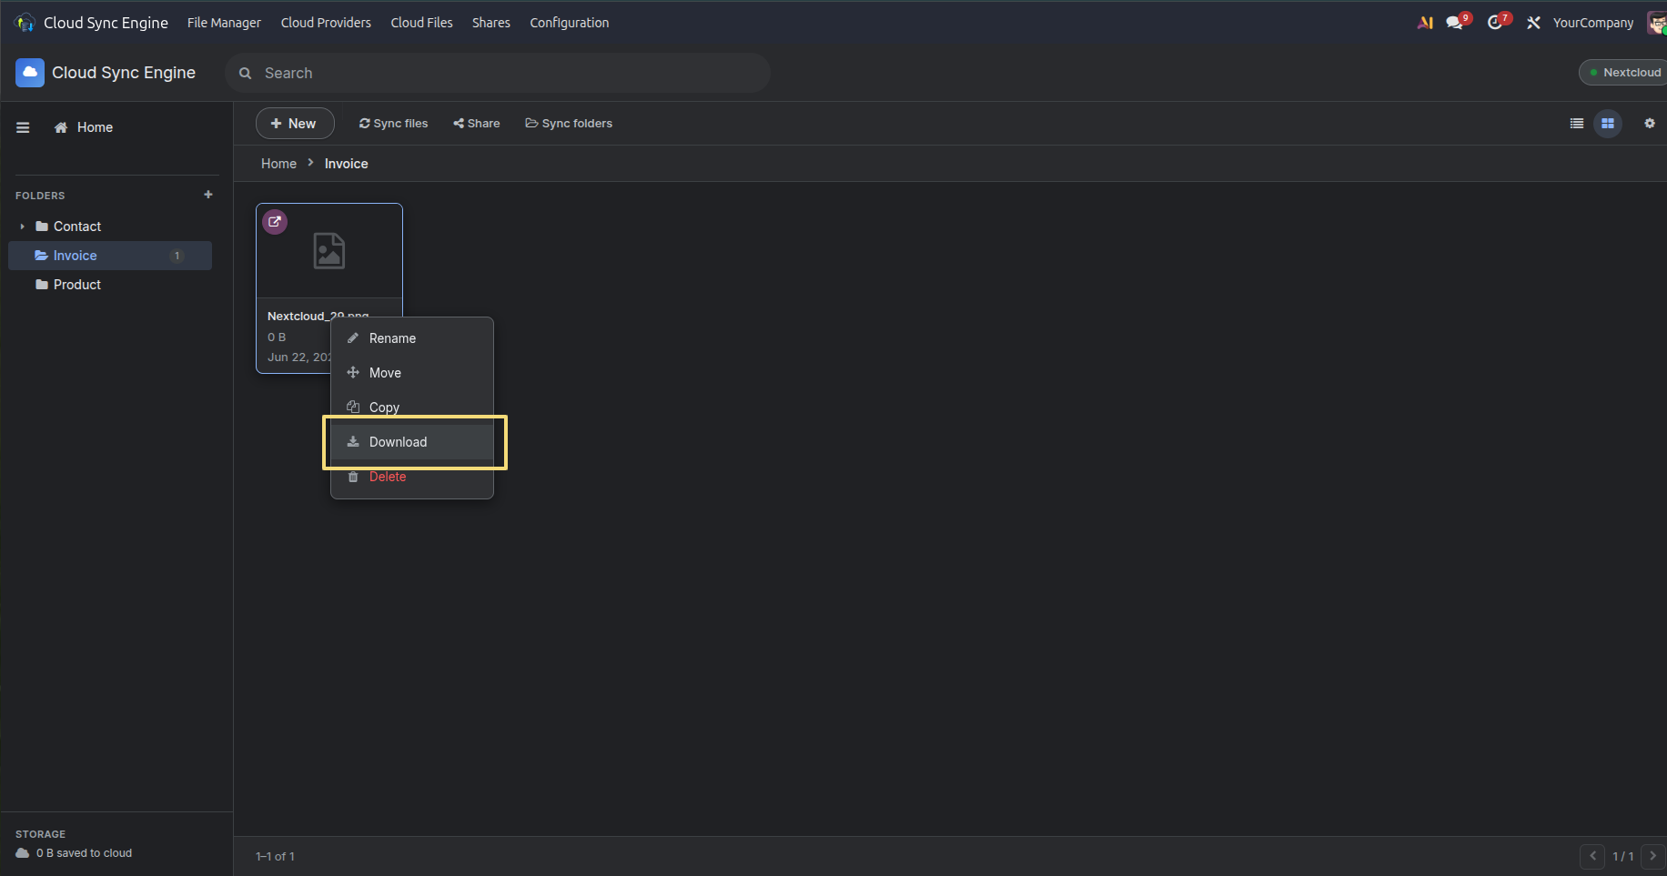Screen dimensions: 1667x876
Task: Open debug tools wrench icon
Action: tap(1533, 23)
